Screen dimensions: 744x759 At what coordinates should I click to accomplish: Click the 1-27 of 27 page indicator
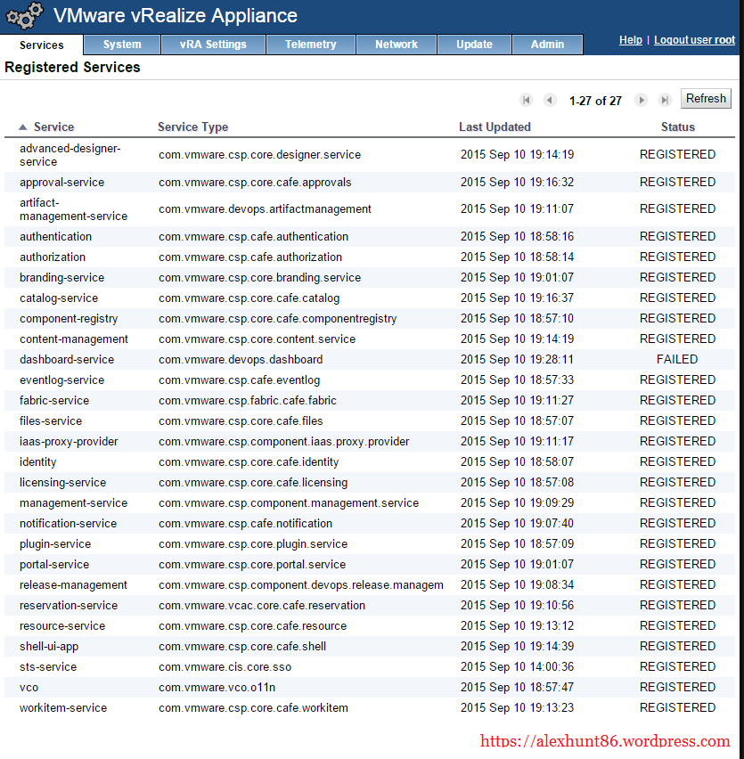click(595, 101)
